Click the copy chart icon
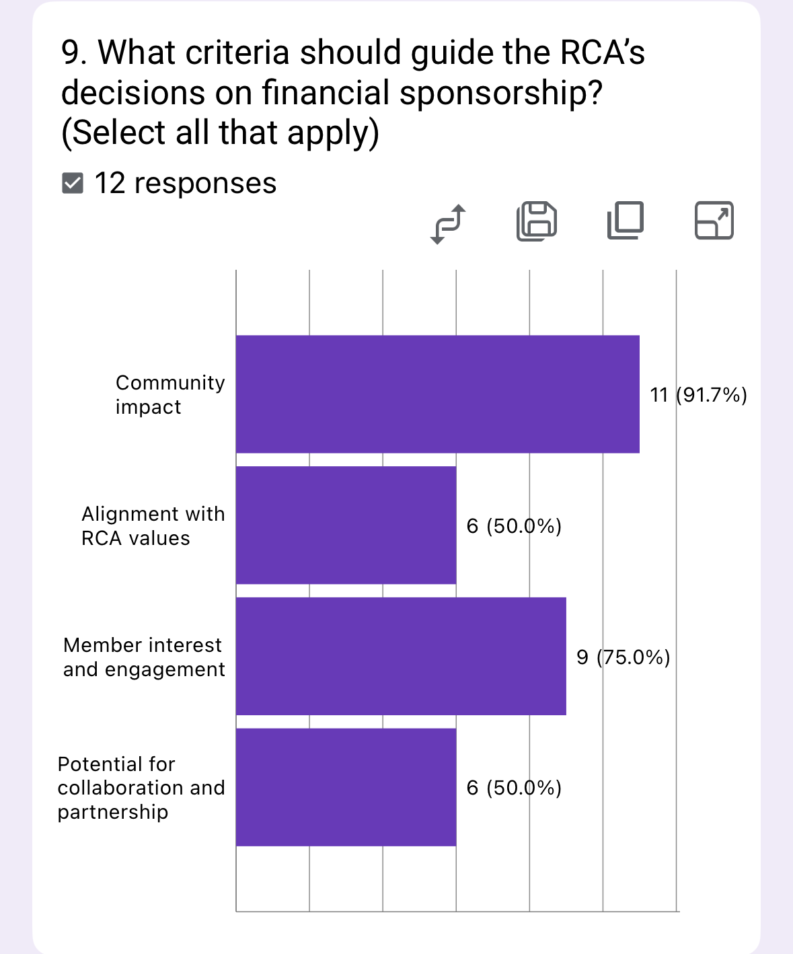Screen dimensions: 793x954 click(x=626, y=221)
